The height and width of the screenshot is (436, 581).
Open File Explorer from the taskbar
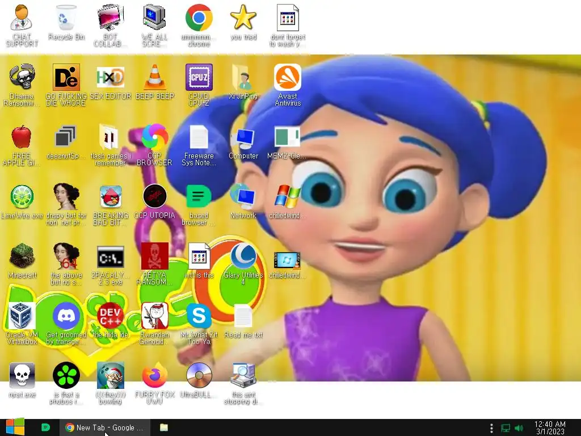point(164,427)
